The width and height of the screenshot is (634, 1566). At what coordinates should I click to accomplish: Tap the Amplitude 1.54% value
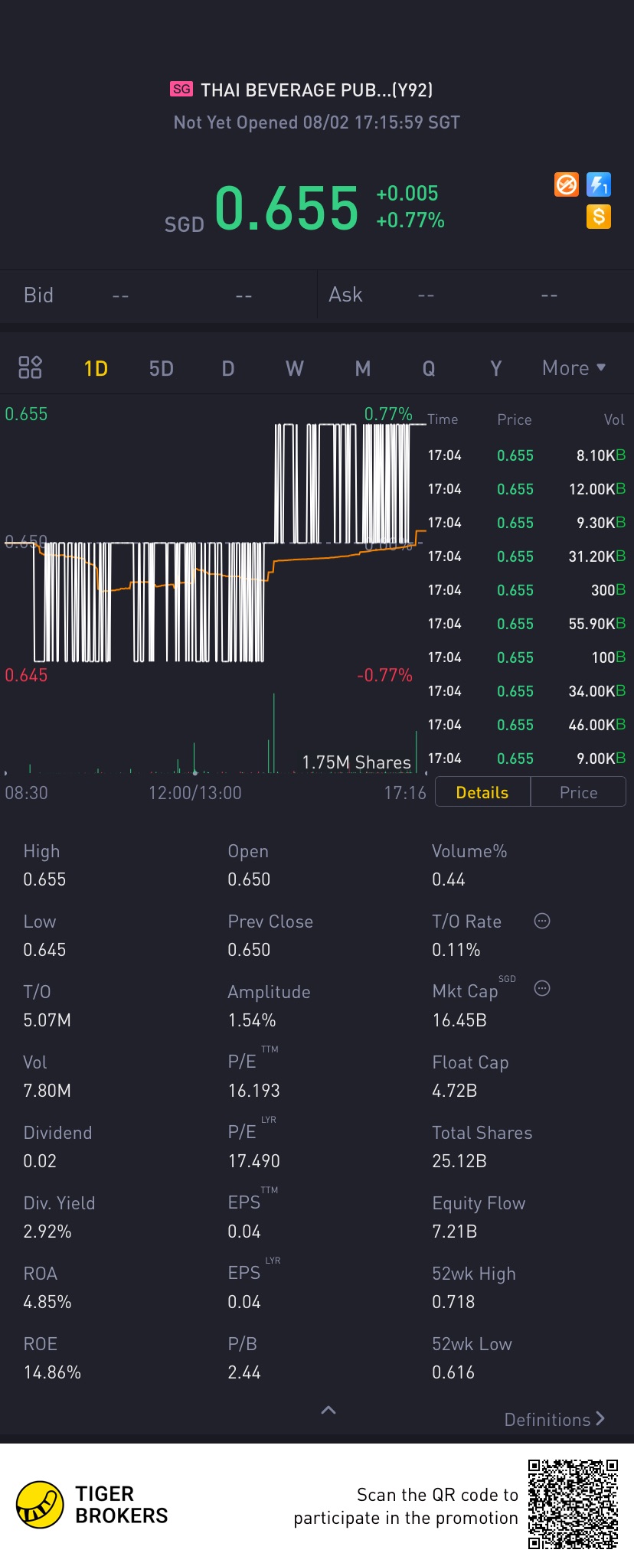tap(252, 1020)
